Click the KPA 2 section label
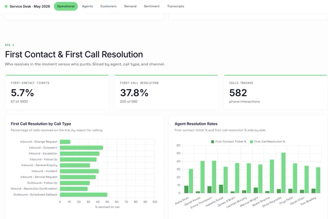 (10, 45)
